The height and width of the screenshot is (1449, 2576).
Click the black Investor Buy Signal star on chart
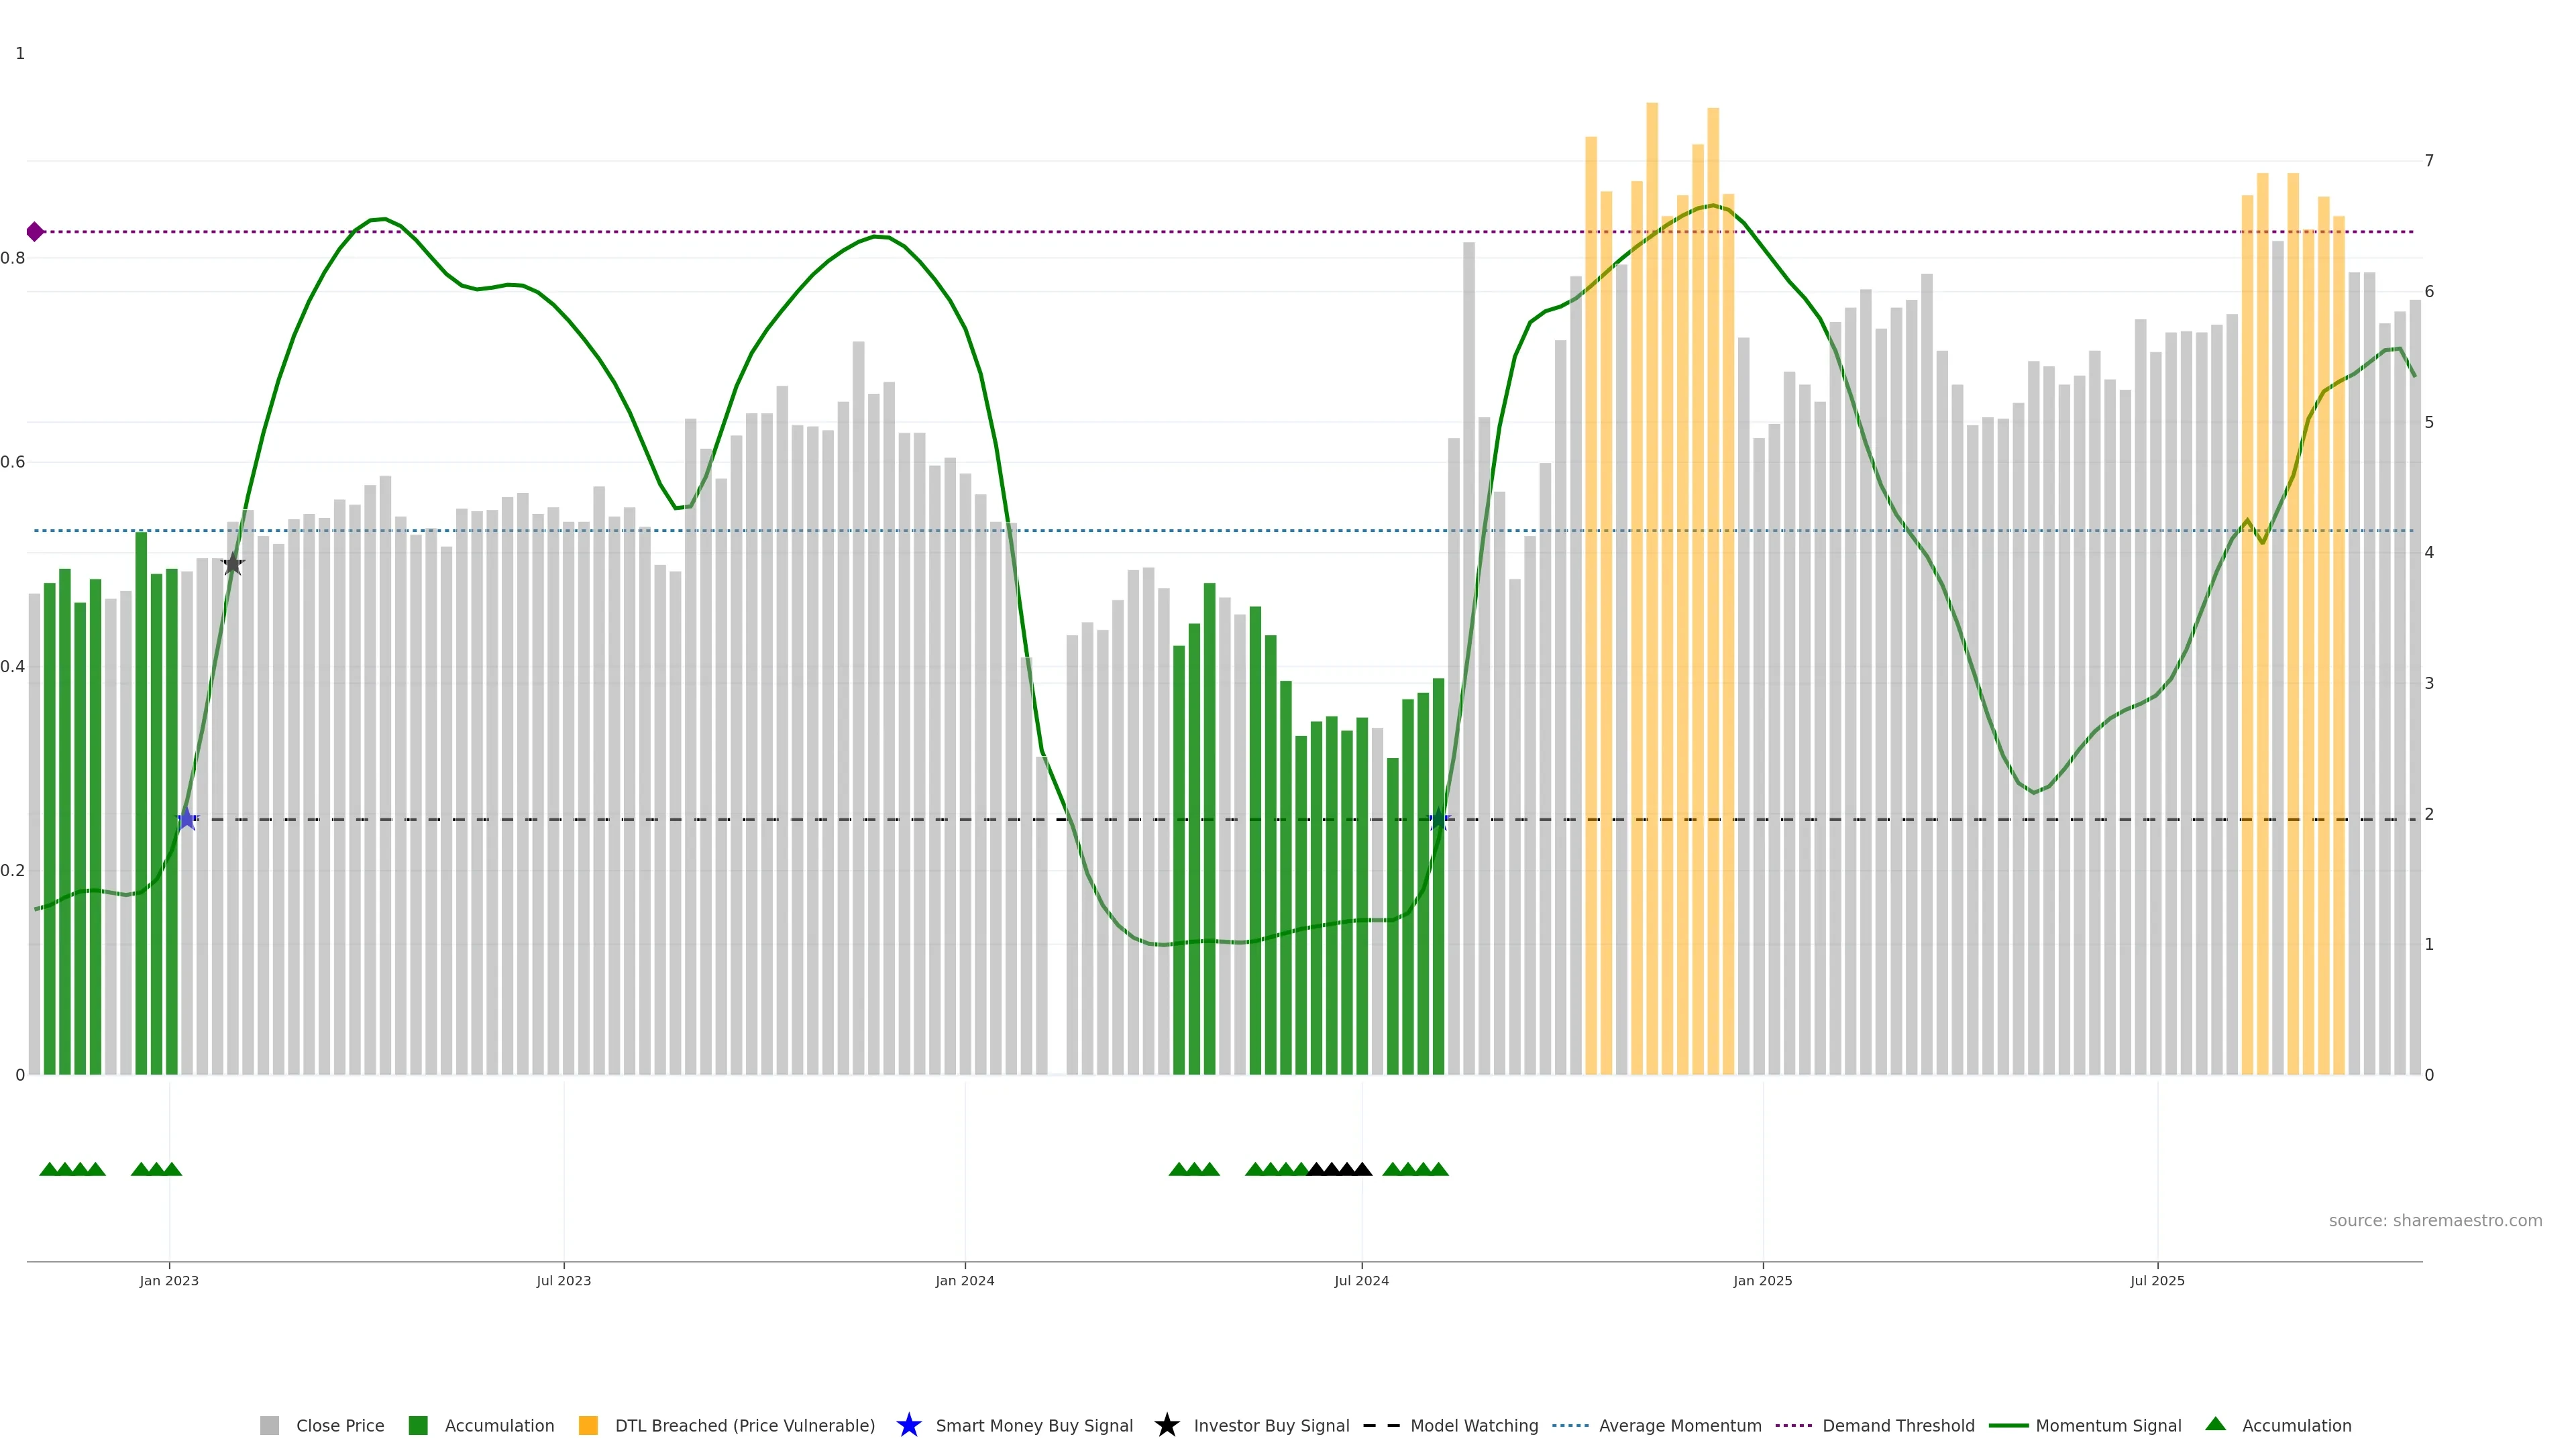pos(233,564)
